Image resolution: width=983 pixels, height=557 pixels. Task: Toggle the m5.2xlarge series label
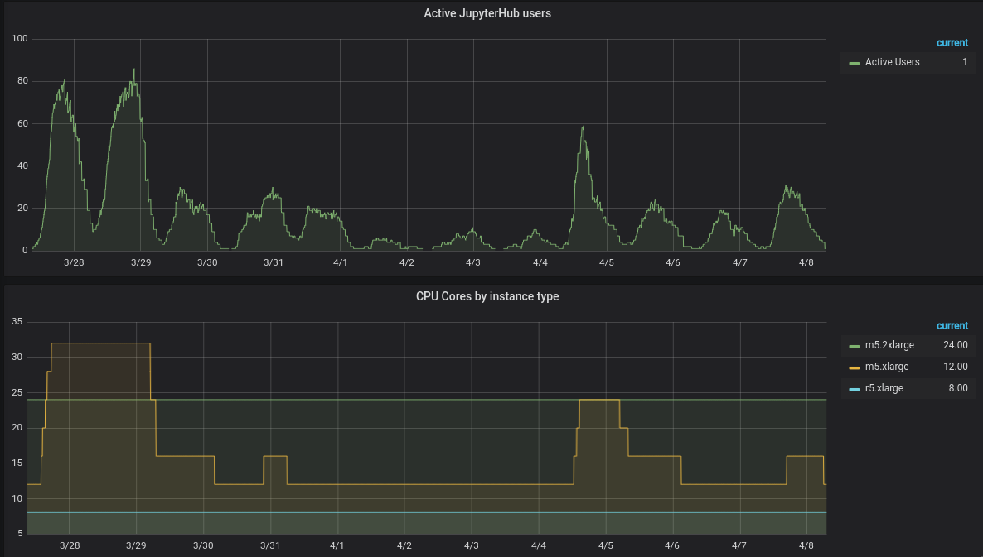(889, 345)
